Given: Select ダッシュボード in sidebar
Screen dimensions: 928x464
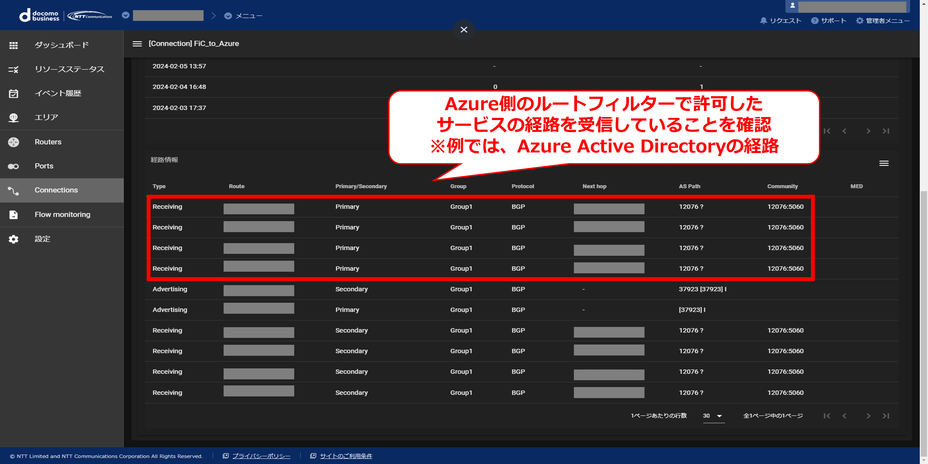Looking at the screenshot, I should click(62, 45).
